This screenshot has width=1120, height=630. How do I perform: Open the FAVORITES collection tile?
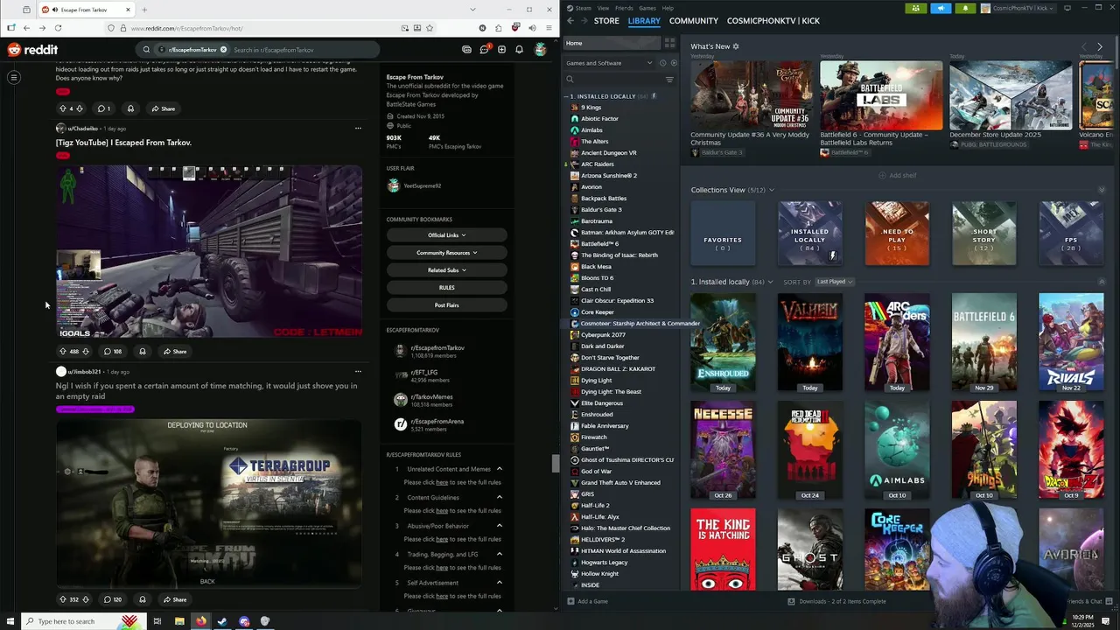coord(723,234)
